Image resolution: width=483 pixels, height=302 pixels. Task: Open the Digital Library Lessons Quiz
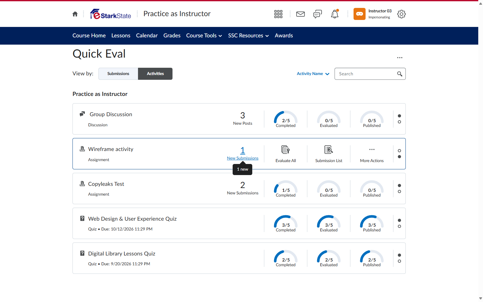122,254
